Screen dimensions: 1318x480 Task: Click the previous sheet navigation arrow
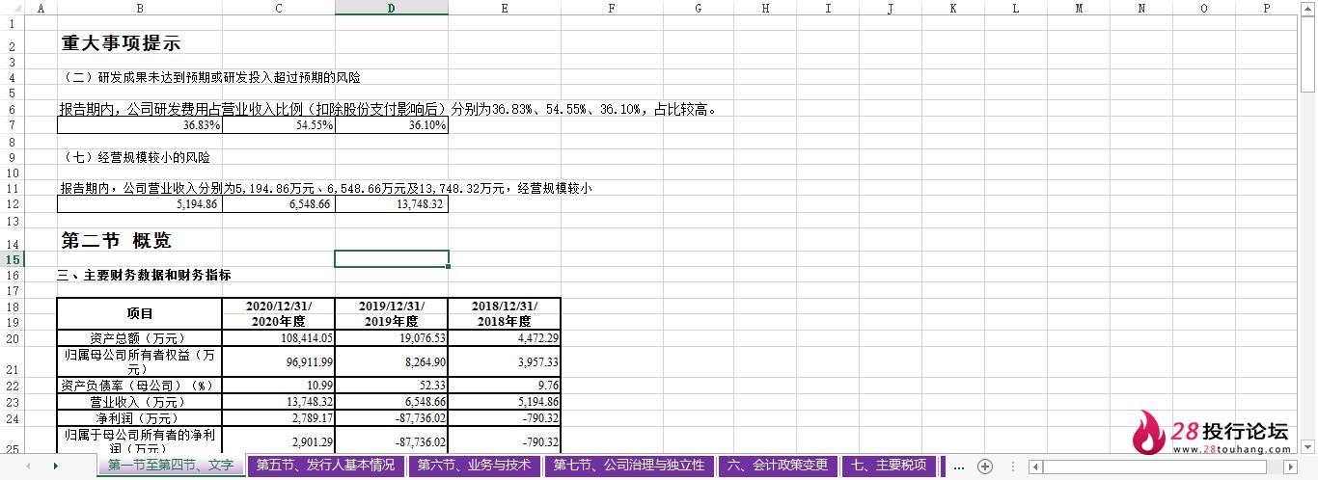point(26,466)
